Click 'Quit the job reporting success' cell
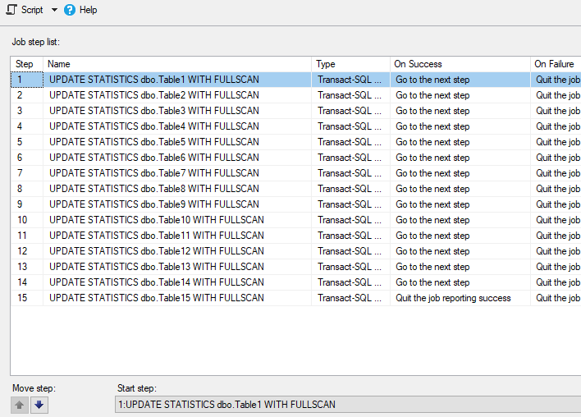The image size is (581, 417). point(453,298)
